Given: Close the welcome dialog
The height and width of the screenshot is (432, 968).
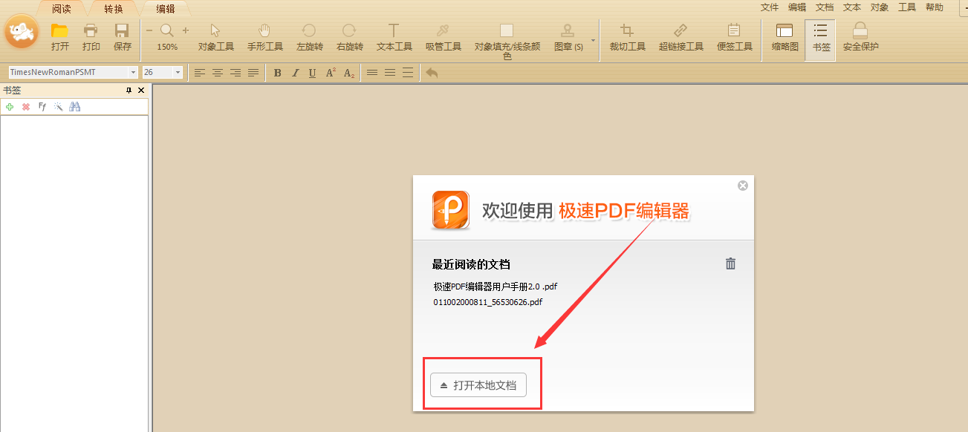Looking at the screenshot, I should coord(742,186).
